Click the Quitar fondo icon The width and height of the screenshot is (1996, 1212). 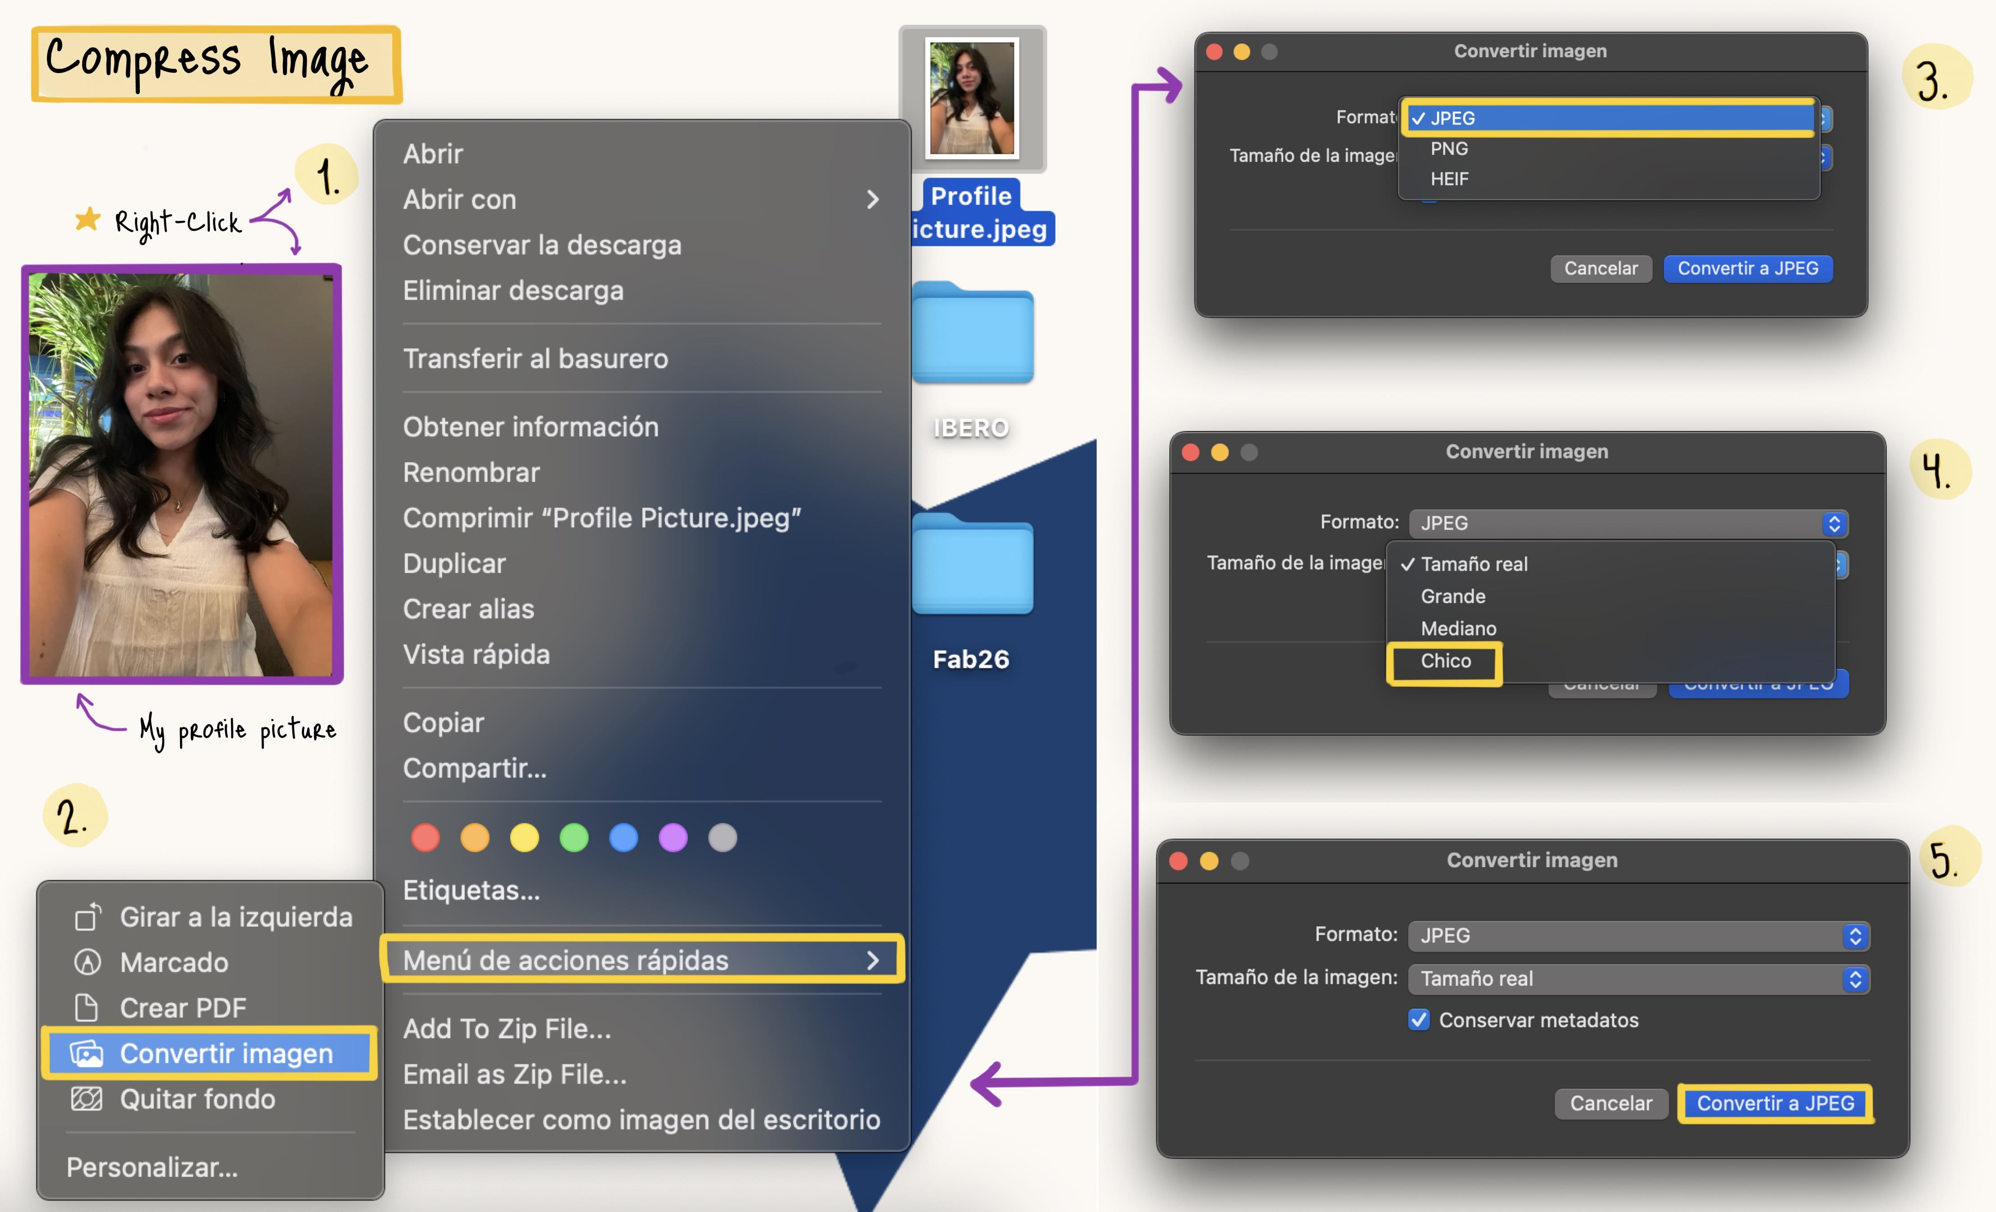click(x=87, y=1099)
